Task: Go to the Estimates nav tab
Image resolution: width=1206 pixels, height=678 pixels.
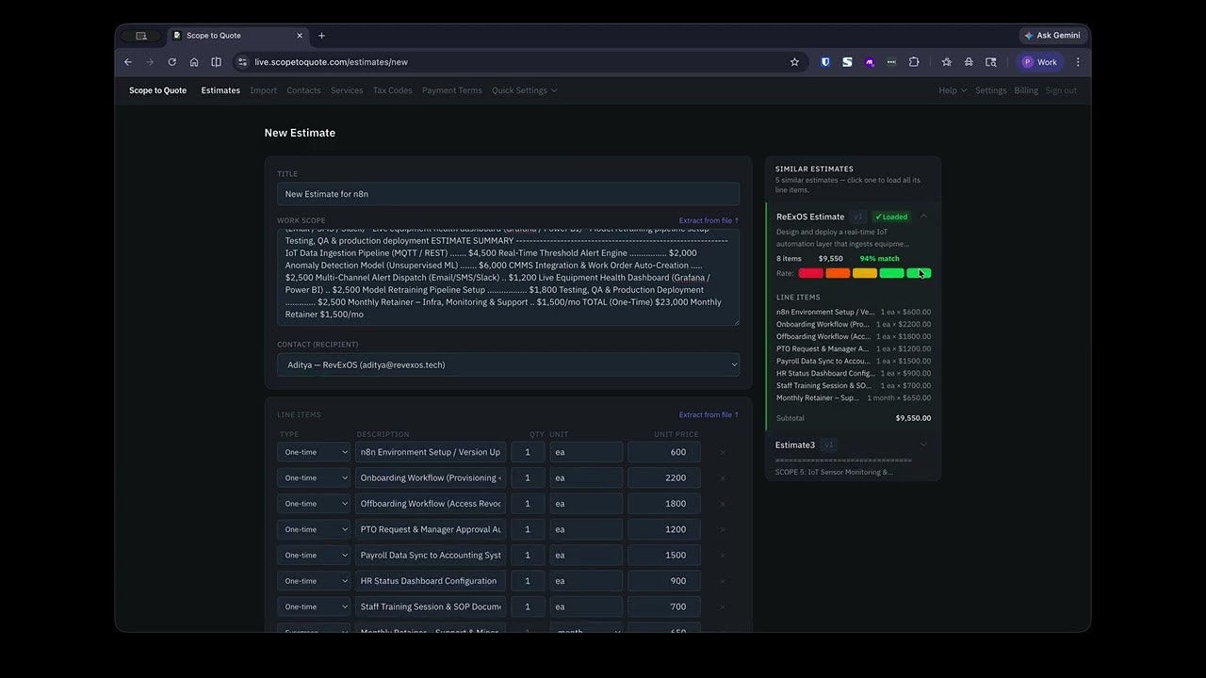Action: 220,90
